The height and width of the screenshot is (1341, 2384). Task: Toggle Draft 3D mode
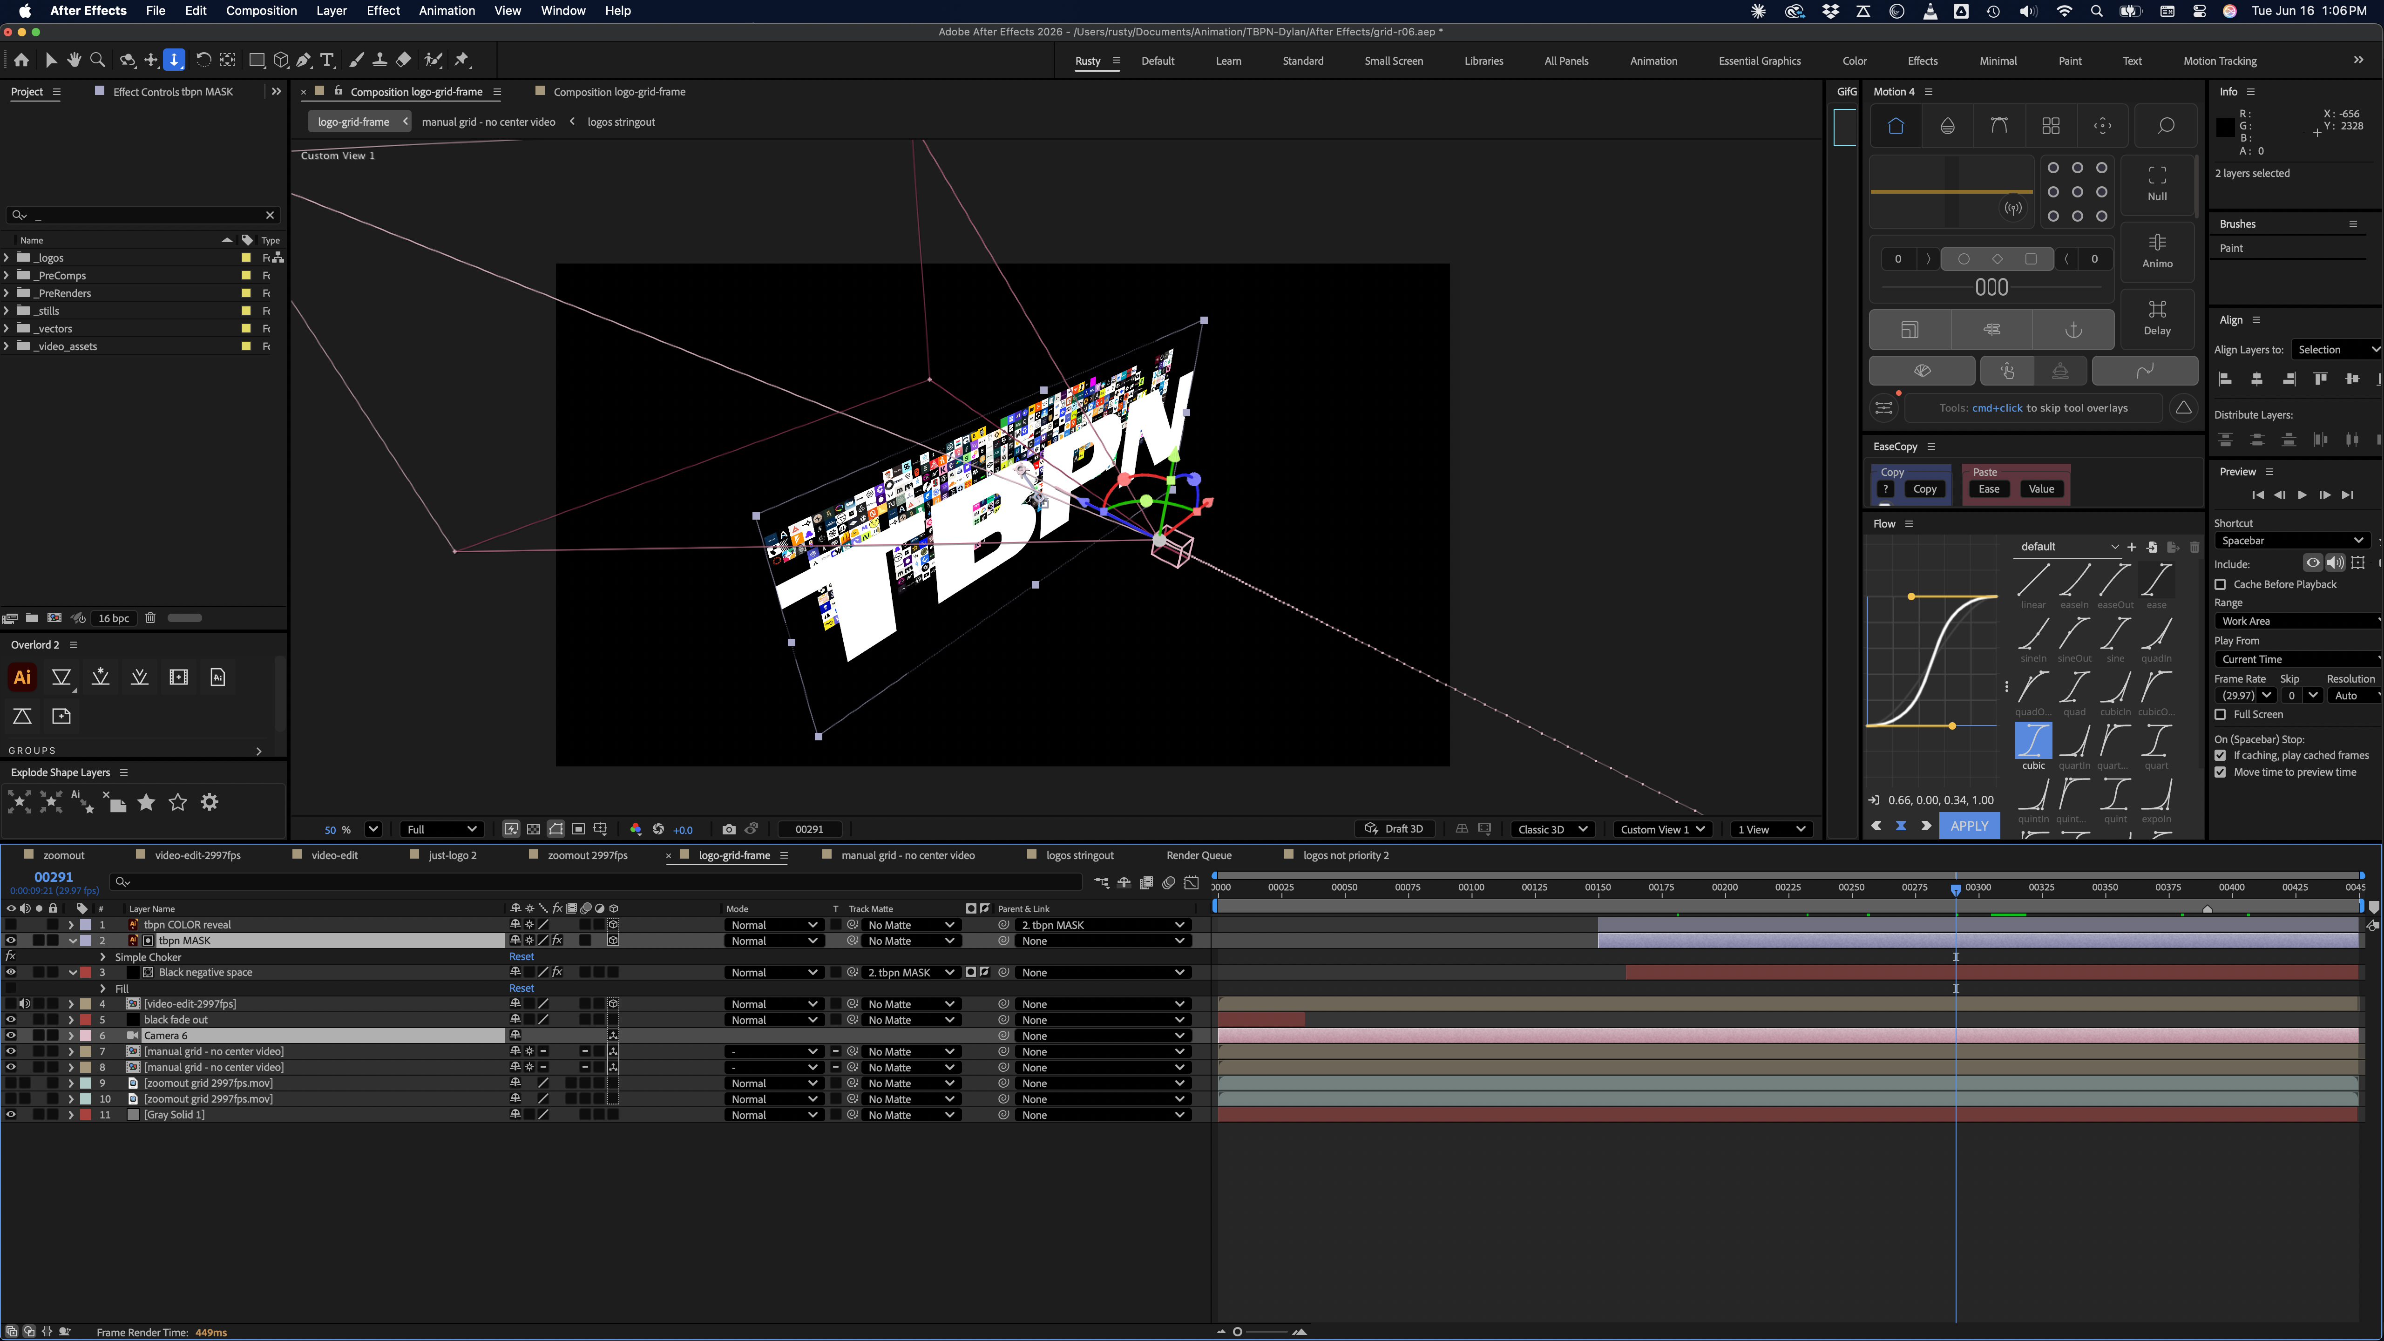click(1394, 829)
